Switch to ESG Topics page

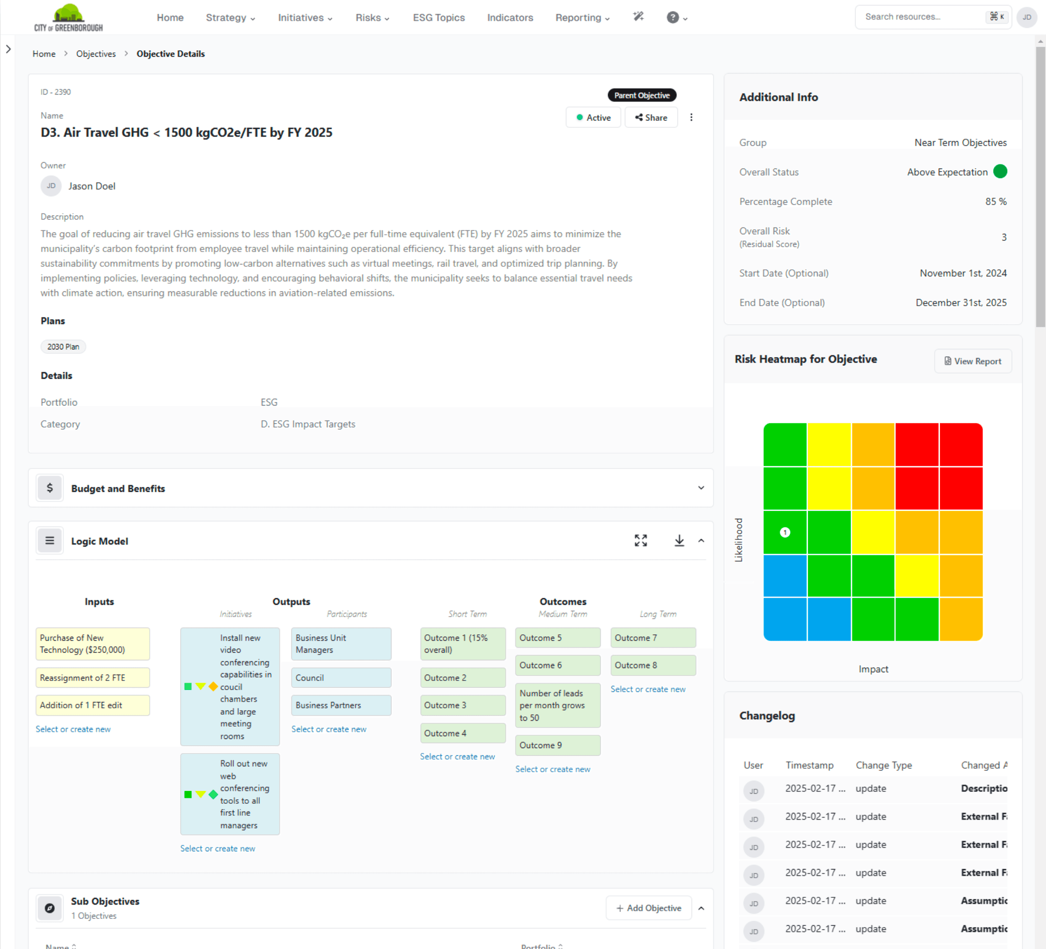pyautogui.click(x=438, y=17)
